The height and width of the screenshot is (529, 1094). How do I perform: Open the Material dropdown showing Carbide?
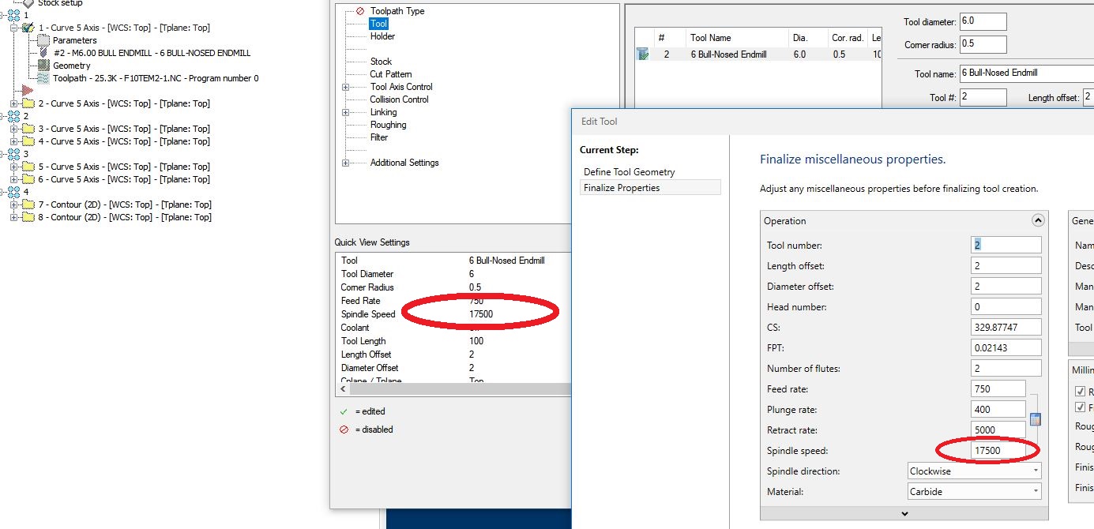point(975,492)
